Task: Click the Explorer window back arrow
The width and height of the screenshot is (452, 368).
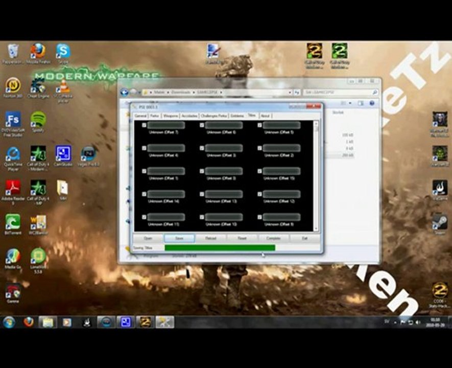Action: [x=124, y=93]
